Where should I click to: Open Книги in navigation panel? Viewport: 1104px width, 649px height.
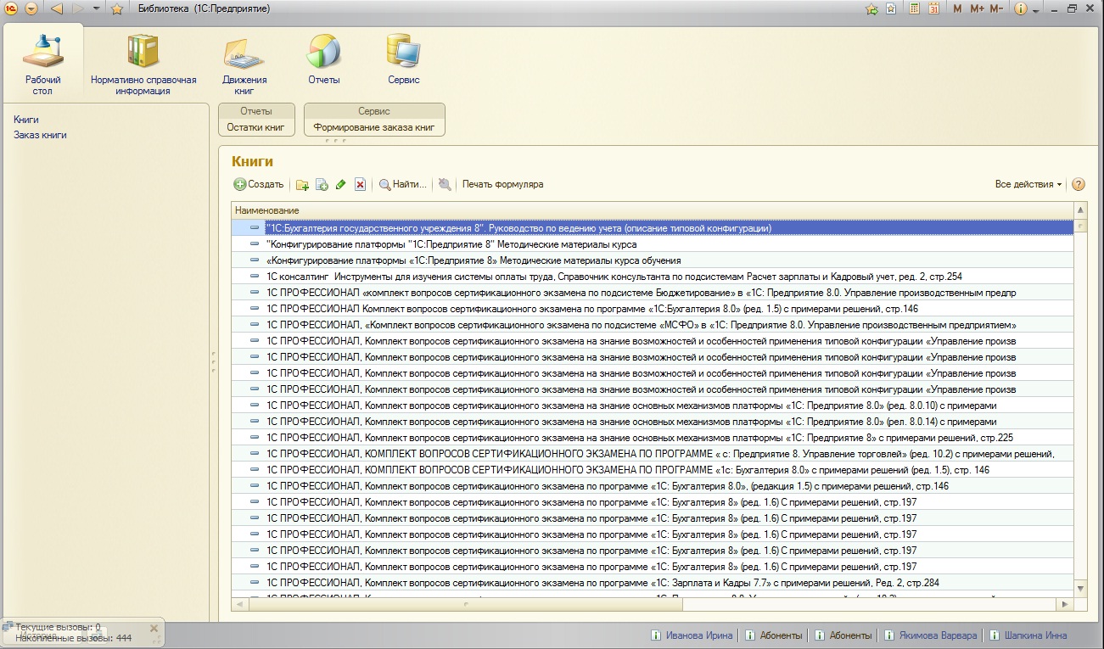click(26, 120)
